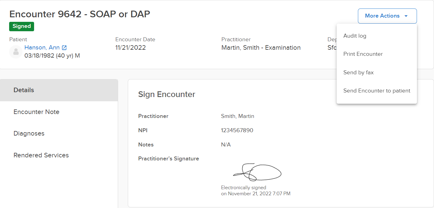Go to Diagnoses section

59,133
